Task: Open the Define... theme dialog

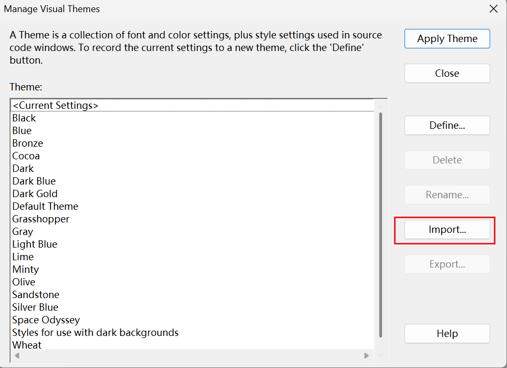Action: click(447, 125)
